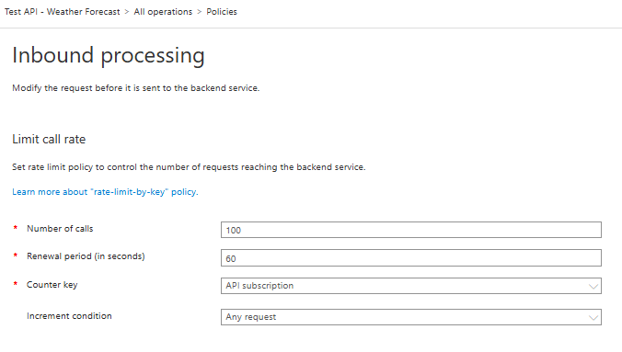This screenshot has height=352, width=622.
Task: Click the Limit call rate section title
Action: (x=49, y=140)
